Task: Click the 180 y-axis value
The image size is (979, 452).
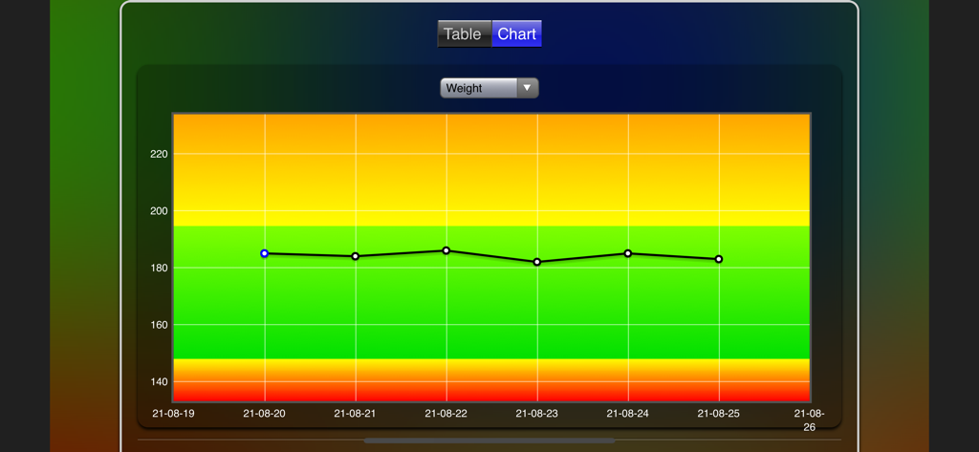Action: coord(159,268)
